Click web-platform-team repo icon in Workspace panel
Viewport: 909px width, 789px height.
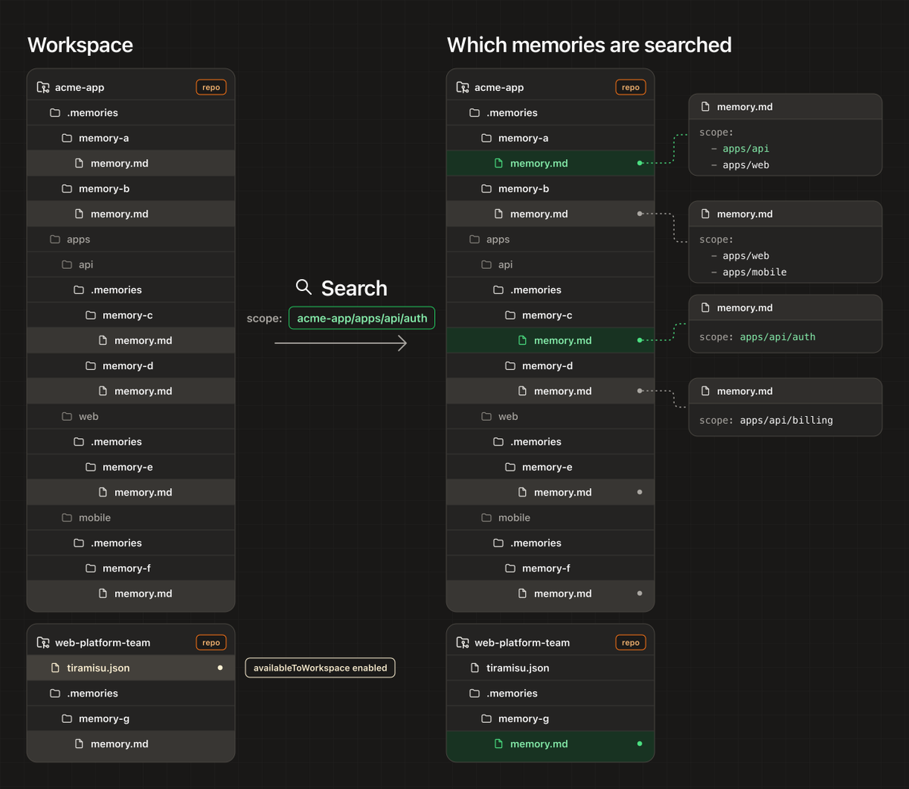tap(43, 642)
